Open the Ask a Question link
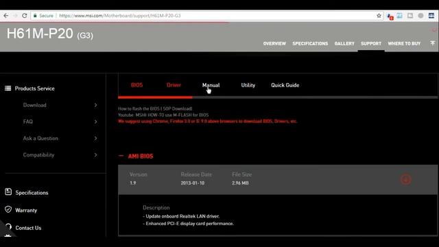 pyautogui.click(x=40, y=139)
